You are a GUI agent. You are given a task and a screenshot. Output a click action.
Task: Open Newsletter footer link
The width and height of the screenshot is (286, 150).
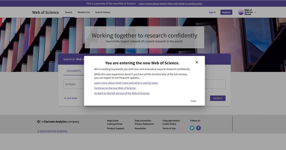[x=140, y=128]
